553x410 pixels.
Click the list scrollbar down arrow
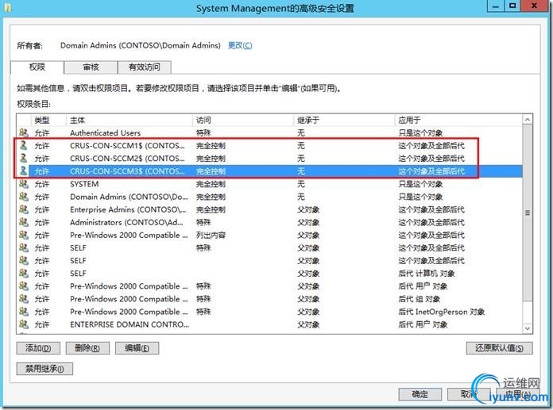pyautogui.click(x=528, y=328)
